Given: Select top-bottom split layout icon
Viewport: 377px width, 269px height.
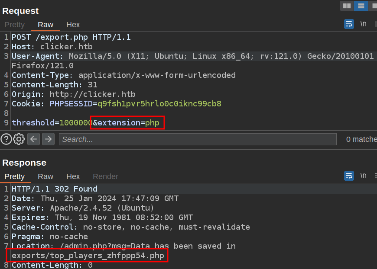Looking at the screenshot, I should [x=361, y=6].
